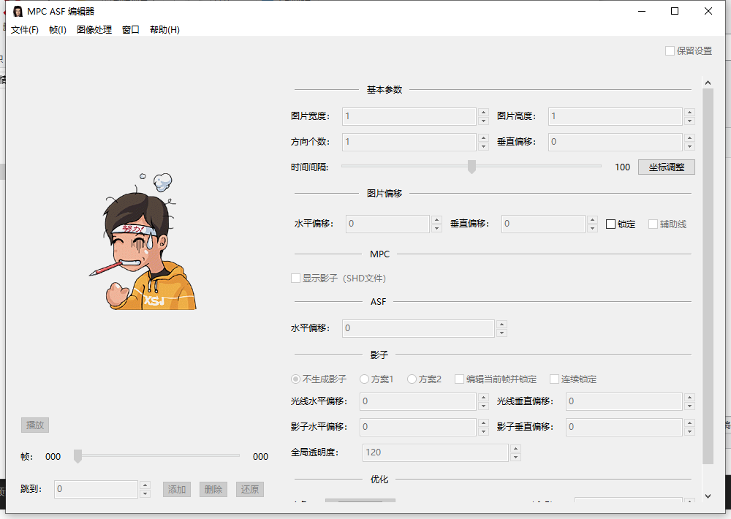Increase 影子水平偏移 with up arrow
Viewport: 731px width, 519px height.
point(483,423)
